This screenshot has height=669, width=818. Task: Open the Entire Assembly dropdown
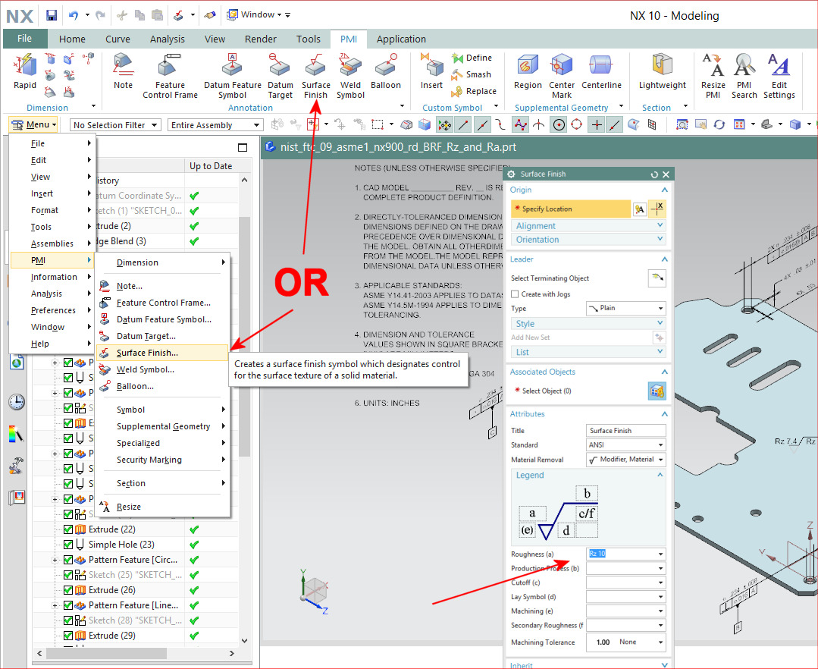(215, 125)
